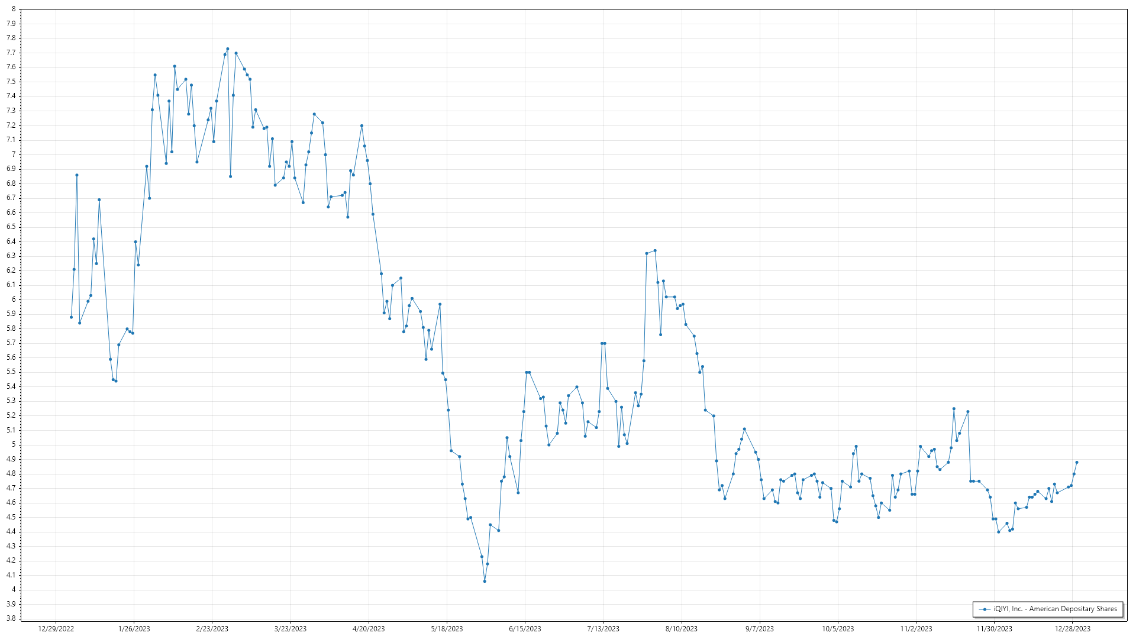Click the 1/26/2023 x-axis date label
The width and height of the screenshot is (1136, 639).
tap(134, 629)
